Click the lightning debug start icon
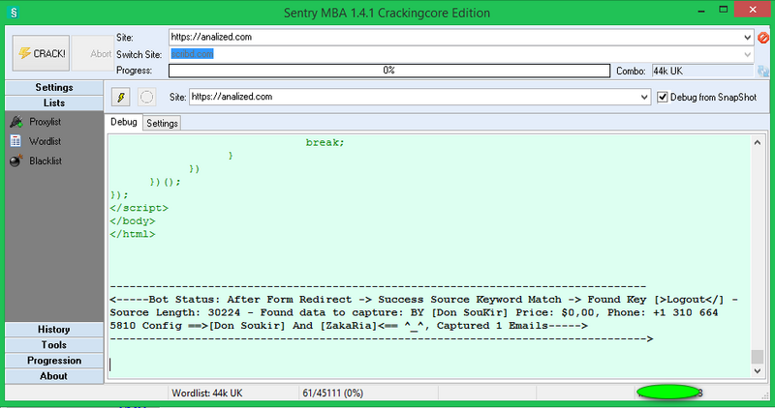This screenshot has width=775, height=408. coord(121,97)
